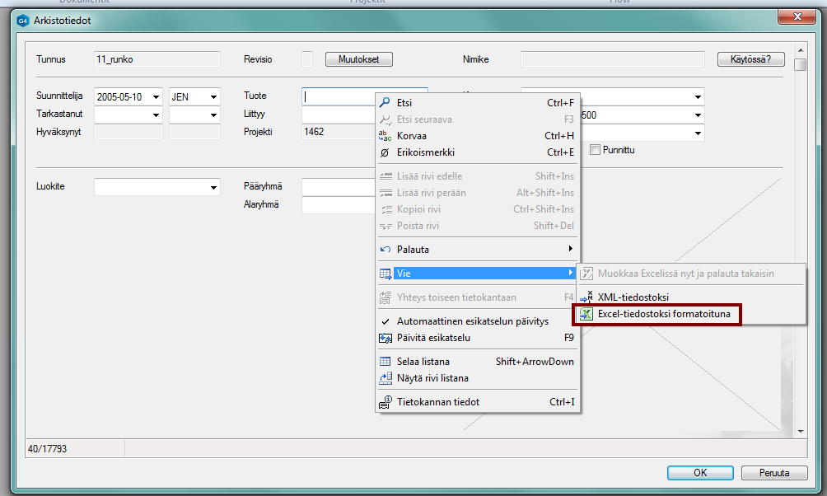Viewport: 827px width, 496px height.
Task: Toggle the small Revisio checkbox
Action: pyautogui.click(x=307, y=59)
